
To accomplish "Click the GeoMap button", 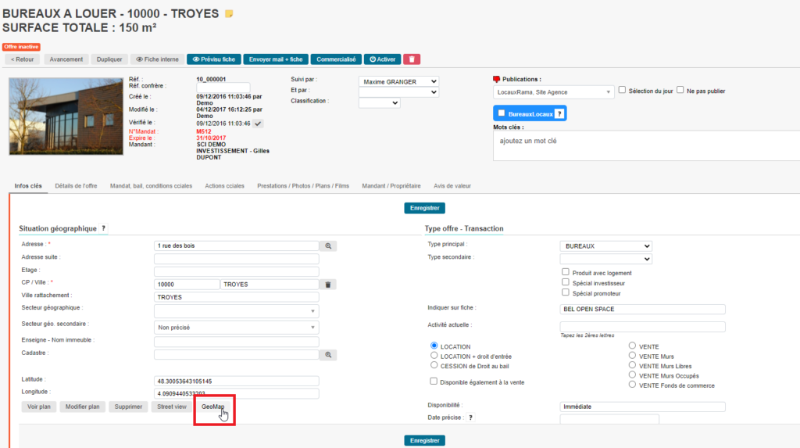I will [212, 407].
